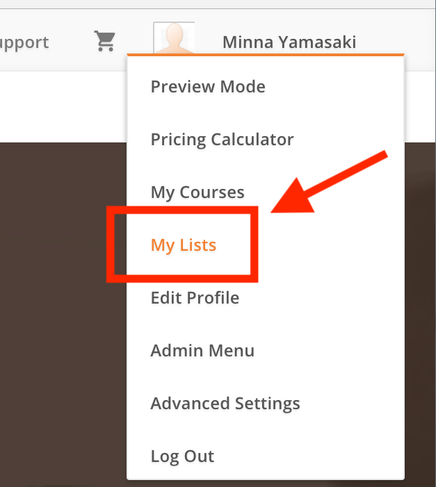Navigate to Admin Menu

tap(202, 351)
